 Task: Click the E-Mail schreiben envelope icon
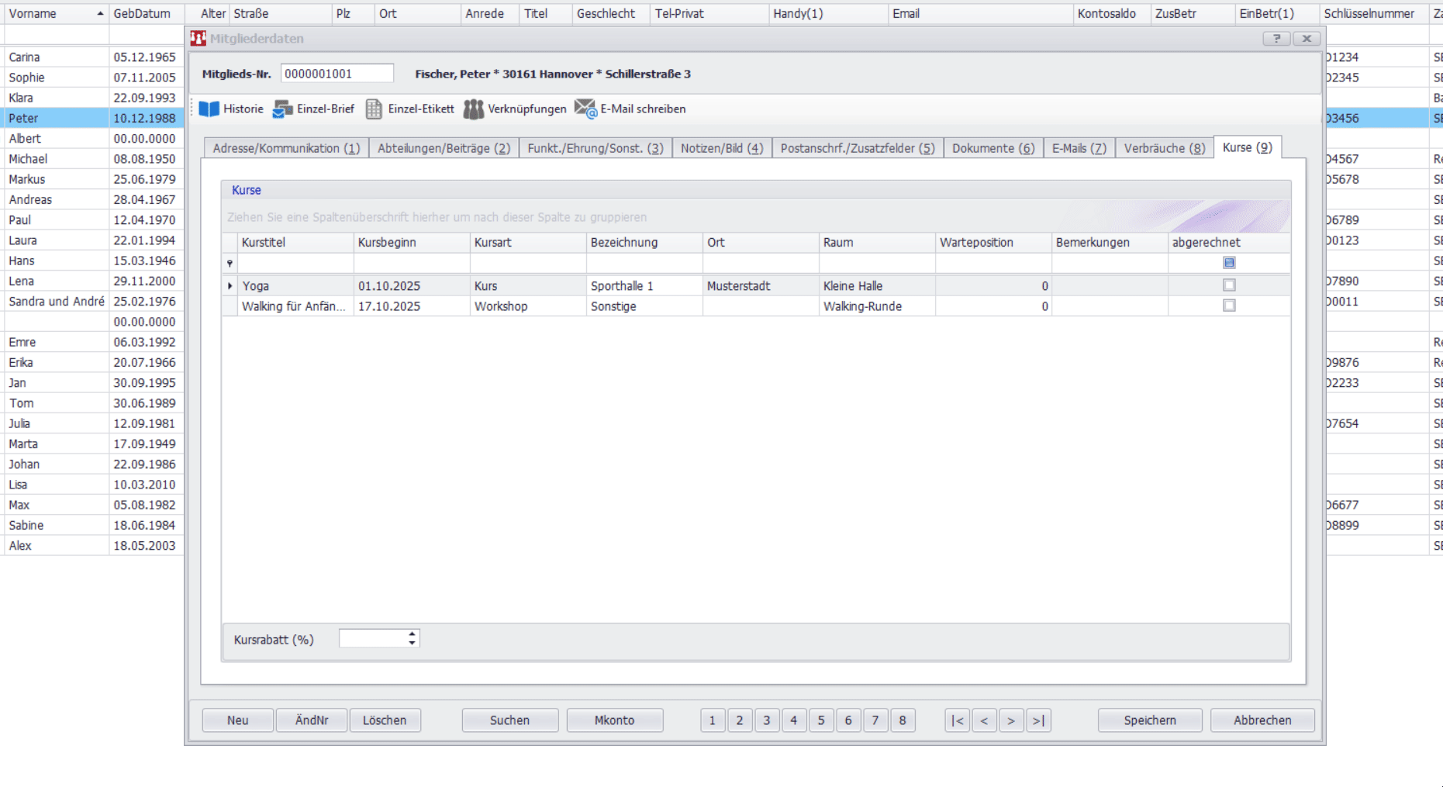(585, 109)
